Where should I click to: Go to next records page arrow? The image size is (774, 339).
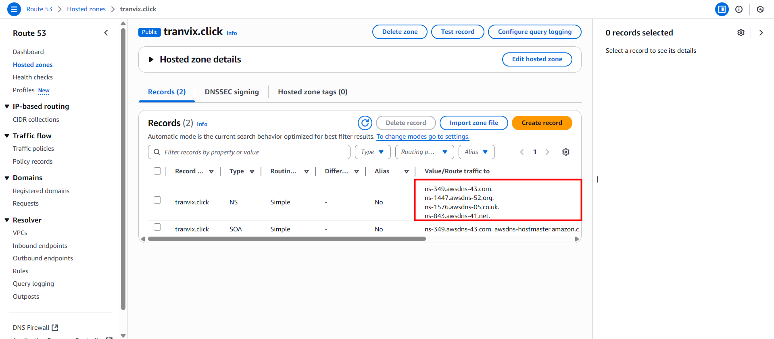[x=547, y=152]
